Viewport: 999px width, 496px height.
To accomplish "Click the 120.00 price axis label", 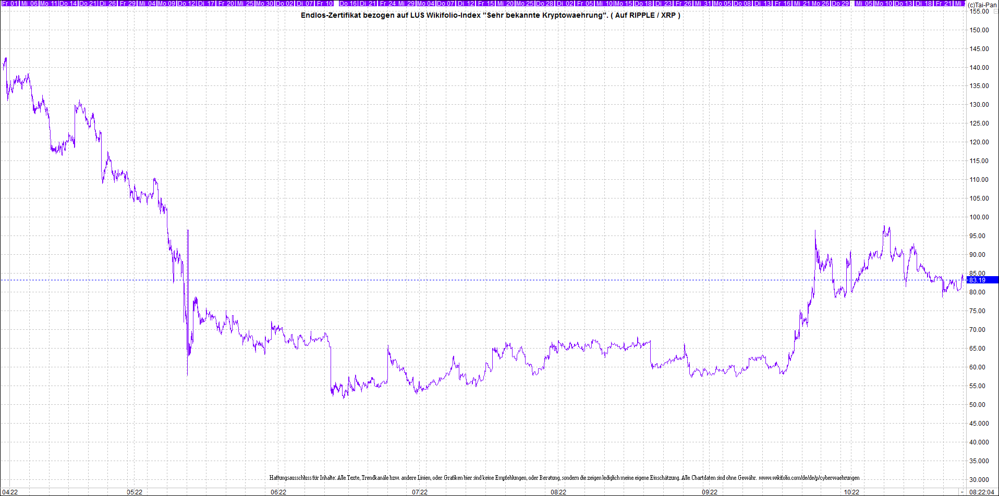I will 979,142.
